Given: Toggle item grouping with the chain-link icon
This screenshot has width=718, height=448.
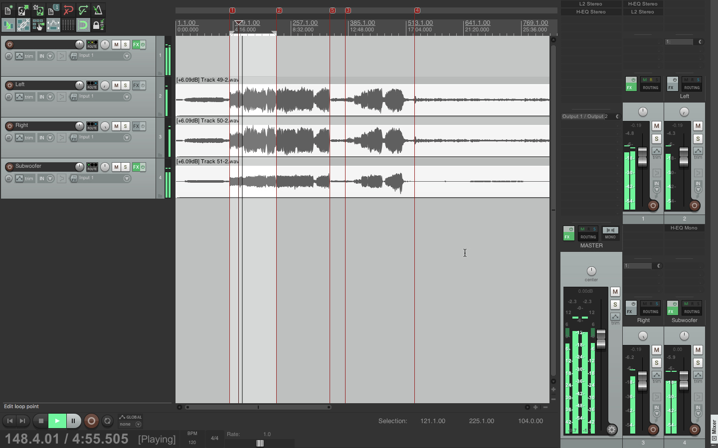Looking at the screenshot, I should click(23, 24).
